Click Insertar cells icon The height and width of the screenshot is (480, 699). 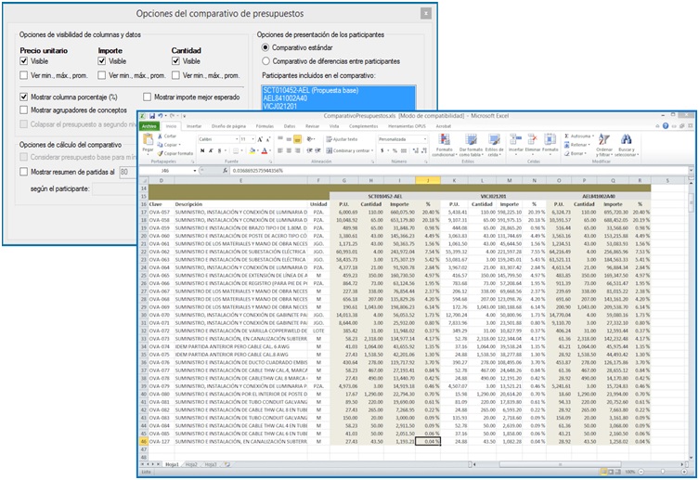pos(516,141)
